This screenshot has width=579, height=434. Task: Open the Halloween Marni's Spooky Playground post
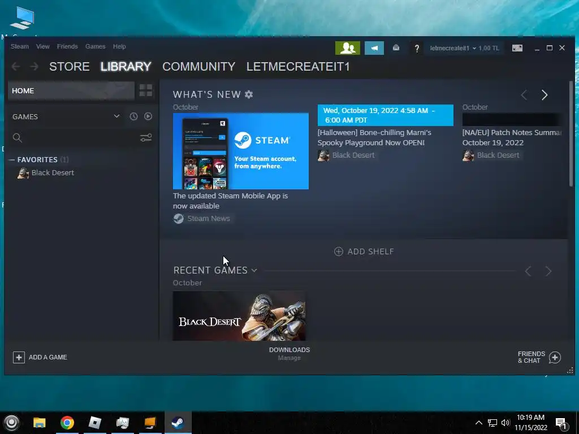click(374, 138)
